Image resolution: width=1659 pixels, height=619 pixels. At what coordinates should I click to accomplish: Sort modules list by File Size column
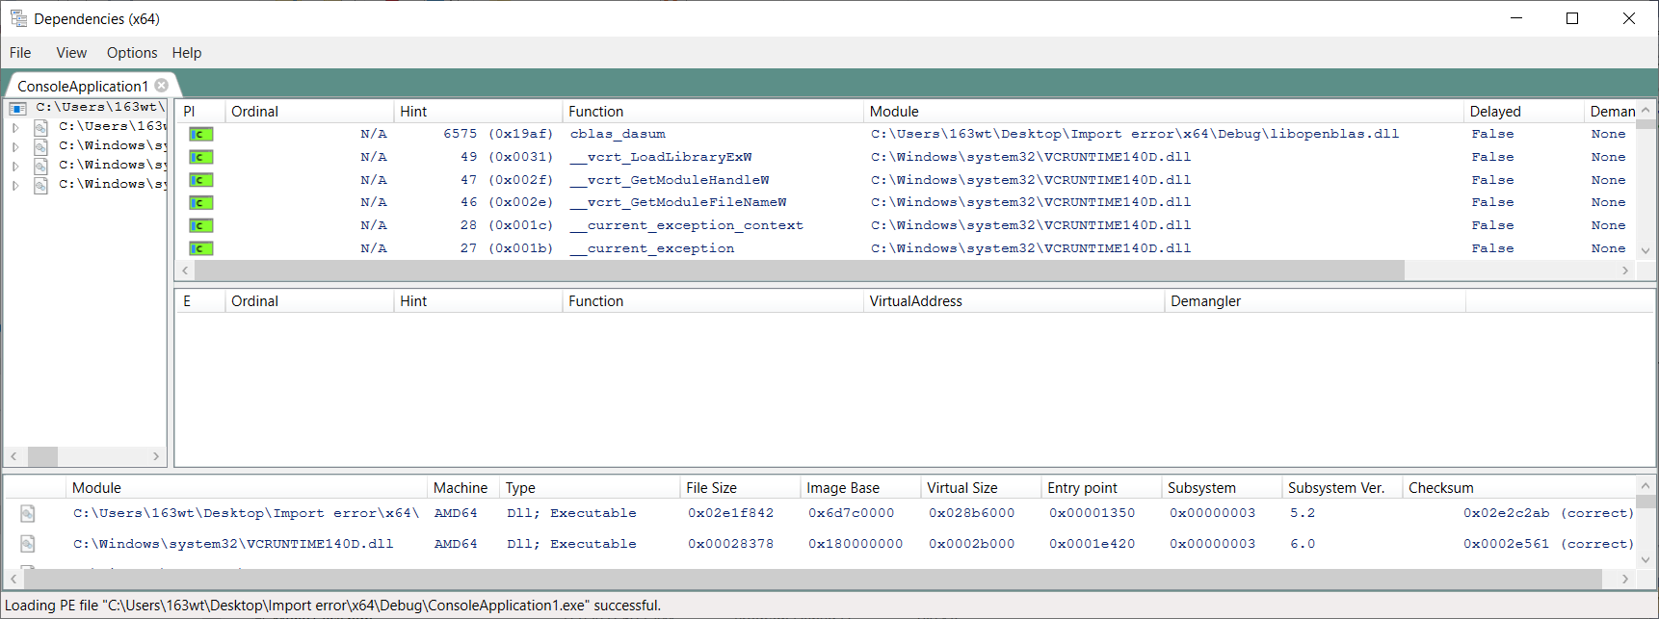pyautogui.click(x=740, y=488)
